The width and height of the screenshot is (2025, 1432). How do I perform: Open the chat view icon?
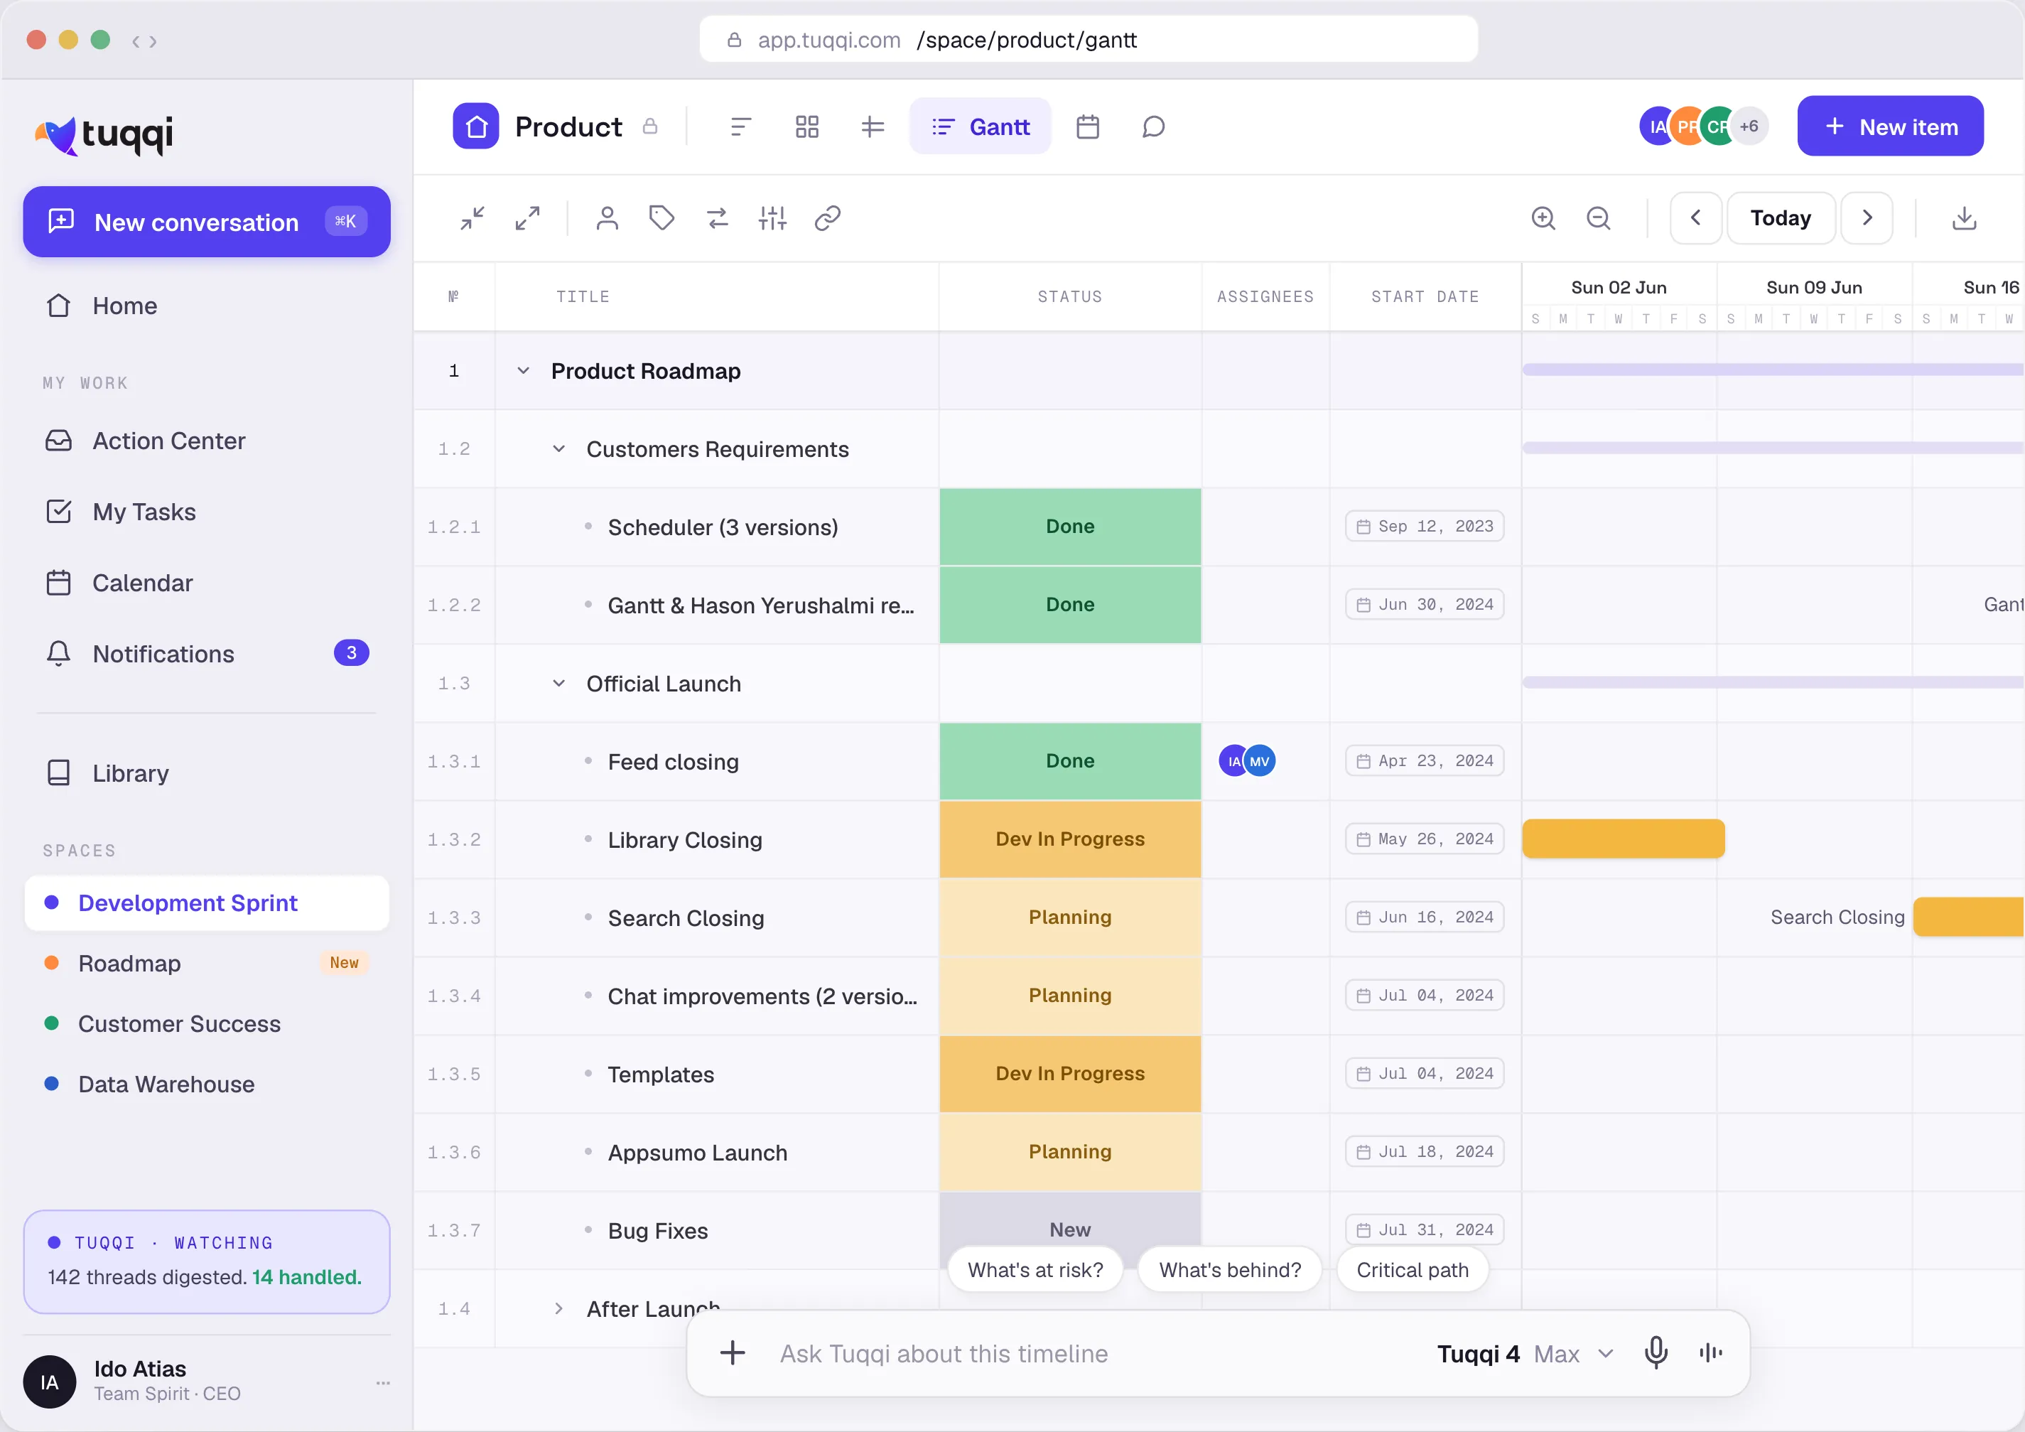tap(1154, 127)
